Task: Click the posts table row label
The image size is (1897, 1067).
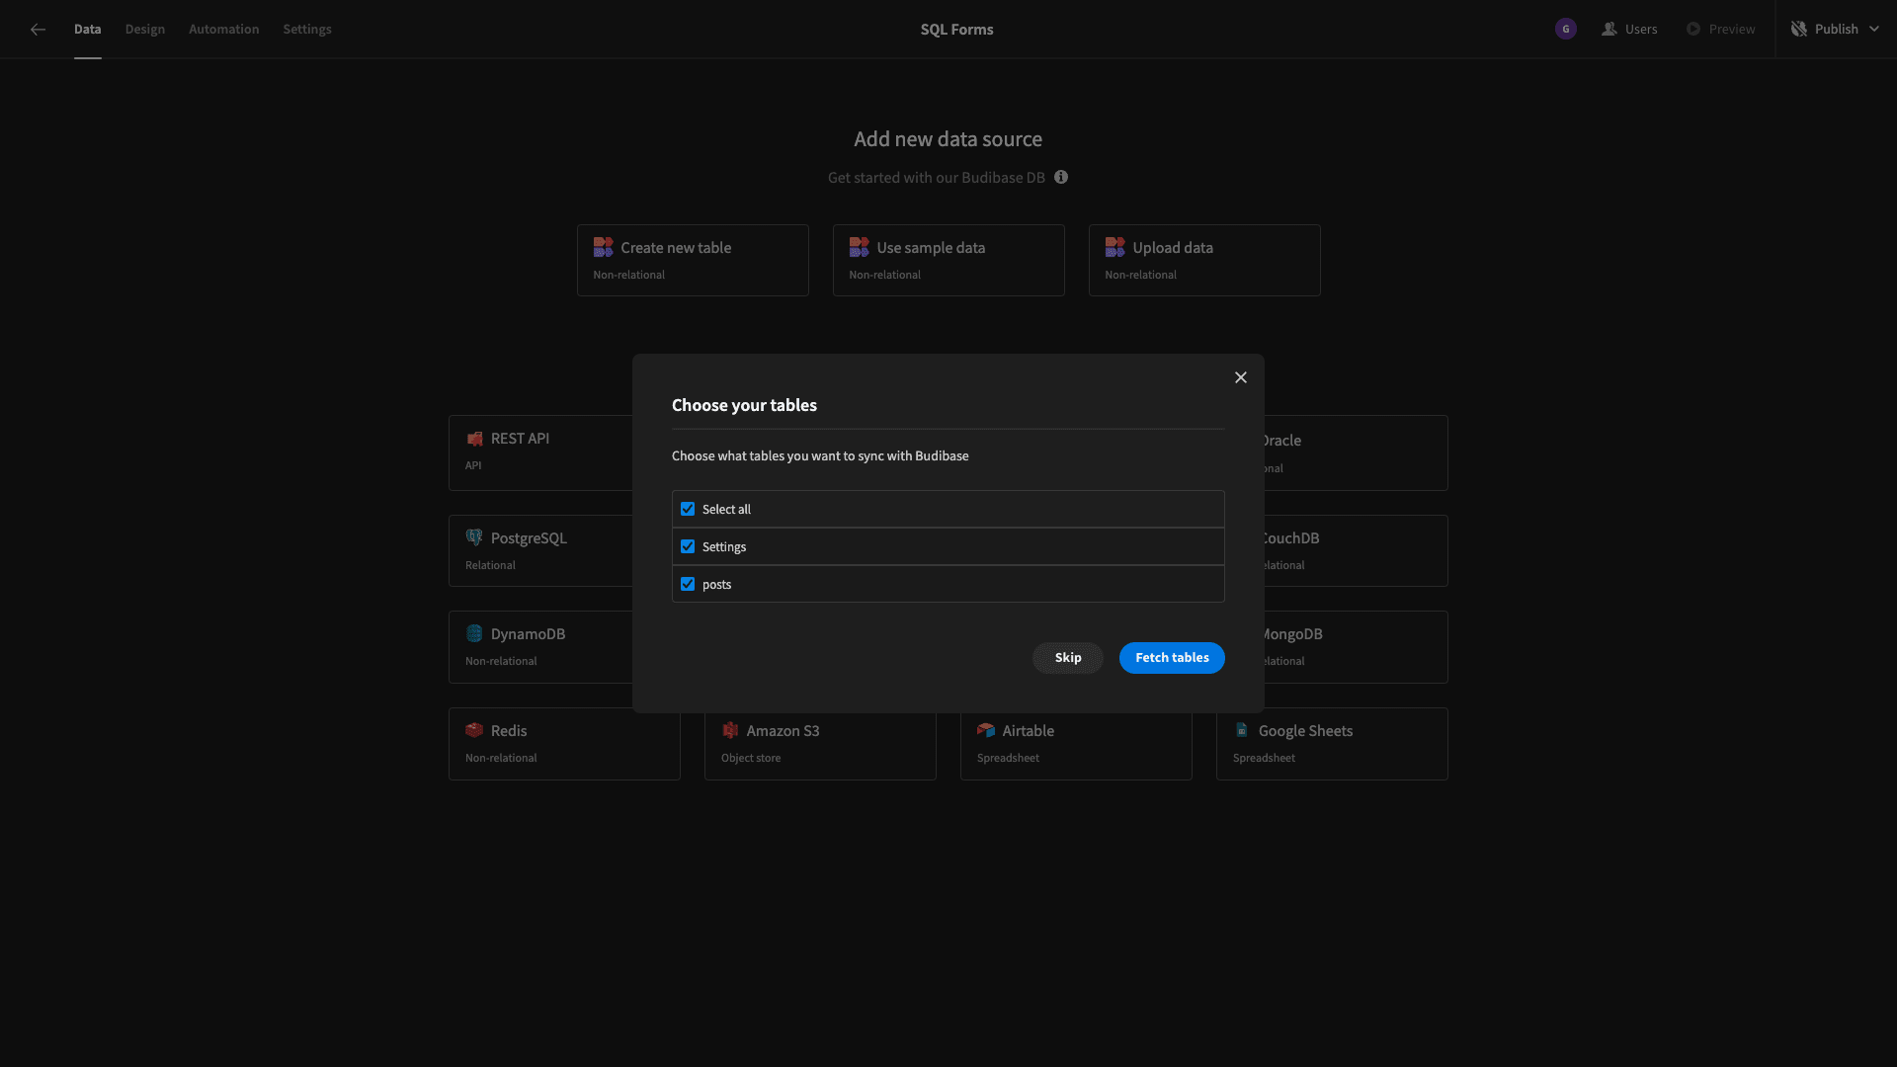Action: point(716,585)
